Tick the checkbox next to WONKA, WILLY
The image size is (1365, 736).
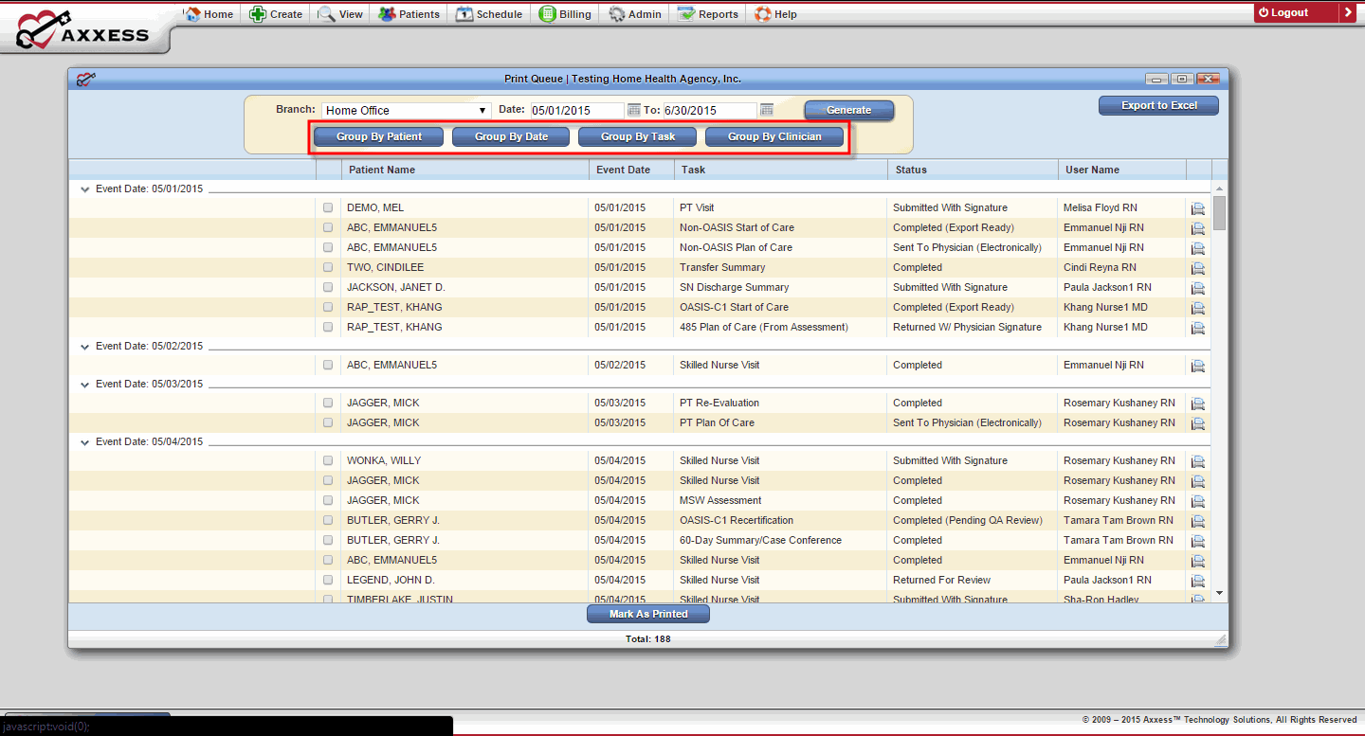click(327, 460)
